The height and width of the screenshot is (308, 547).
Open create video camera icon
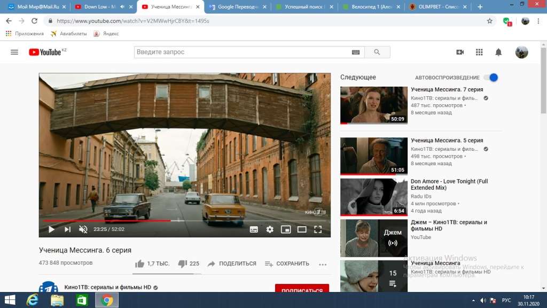pos(460,52)
